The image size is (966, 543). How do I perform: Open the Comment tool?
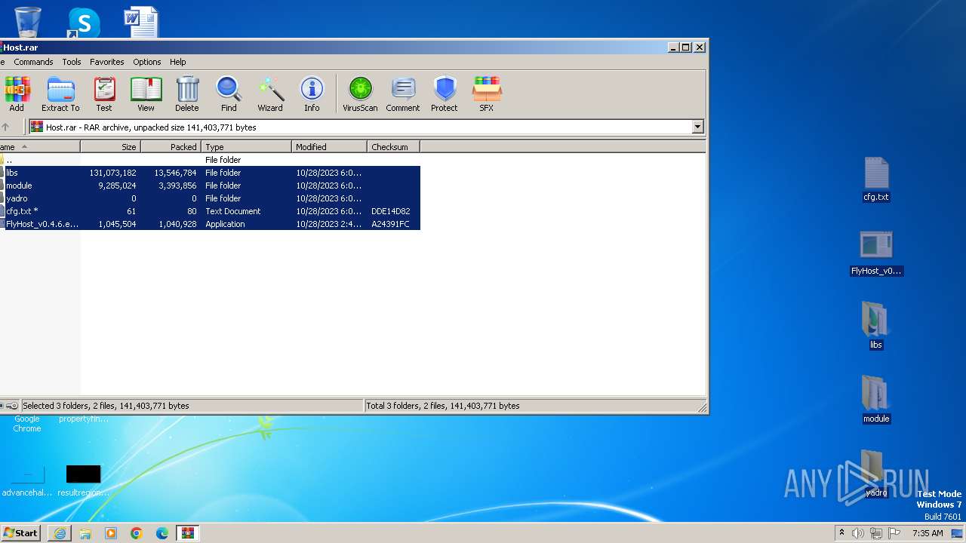(403, 94)
